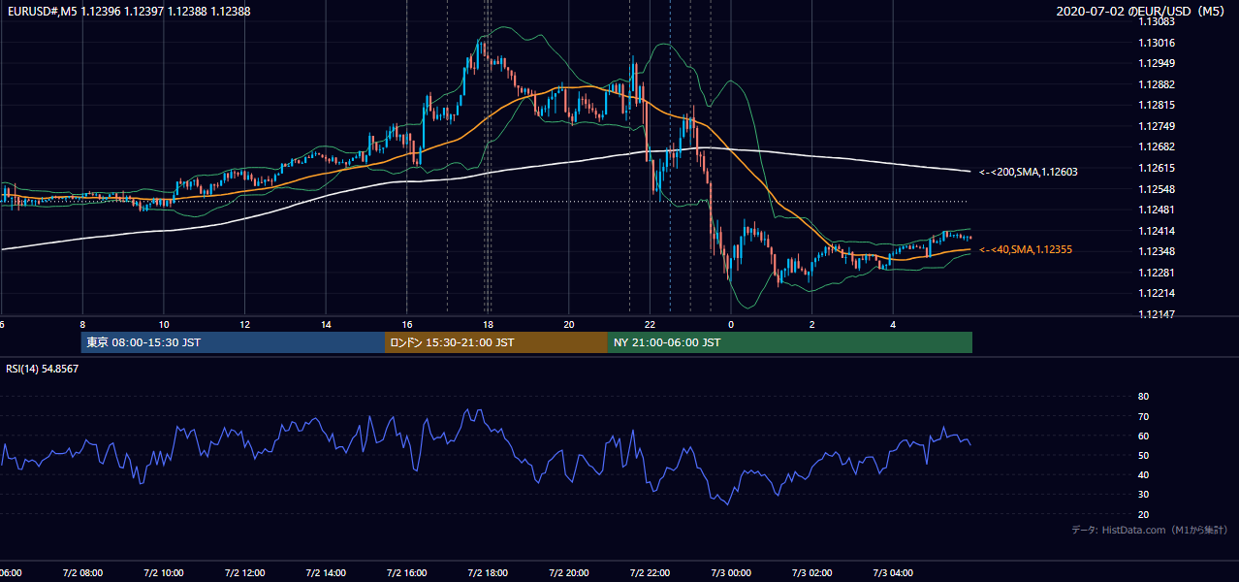This screenshot has width=1239, height=582.
Task: Click RSI scale value 30
Action: point(1143,495)
